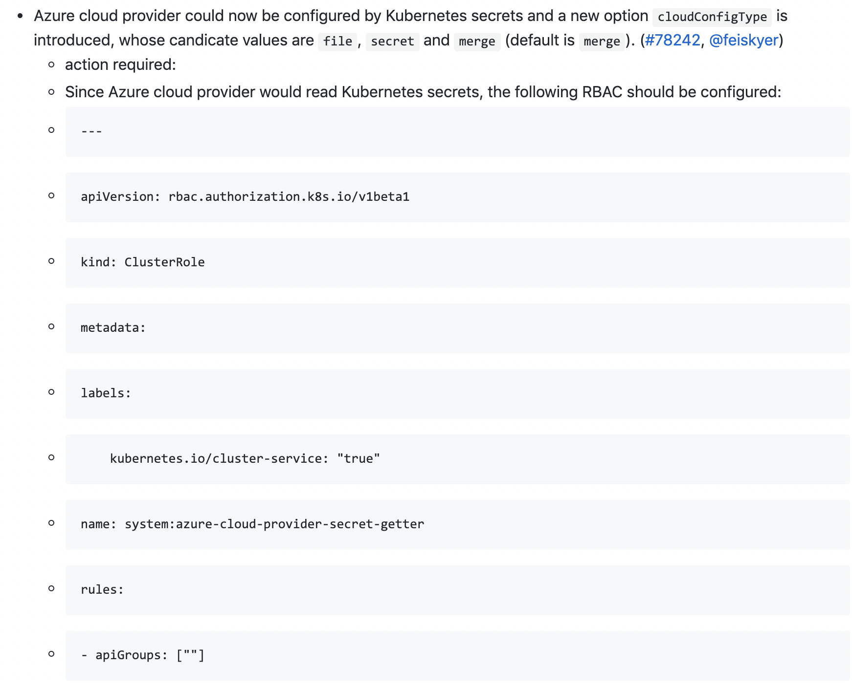Click the 'Azure cloud provider could now' sentence
This screenshot has height=688, width=852.
[x=411, y=28]
